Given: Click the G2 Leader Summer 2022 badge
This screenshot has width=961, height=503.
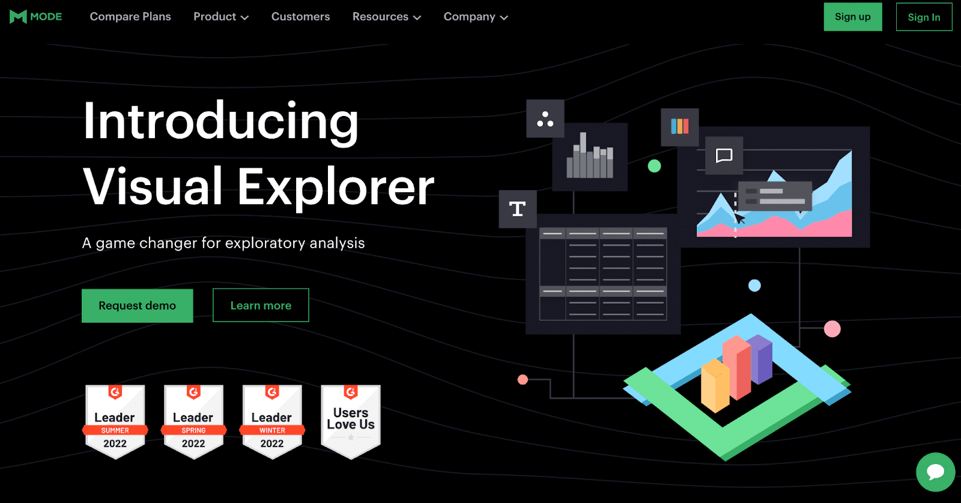Looking at the screenshot, I should point(115,422).
